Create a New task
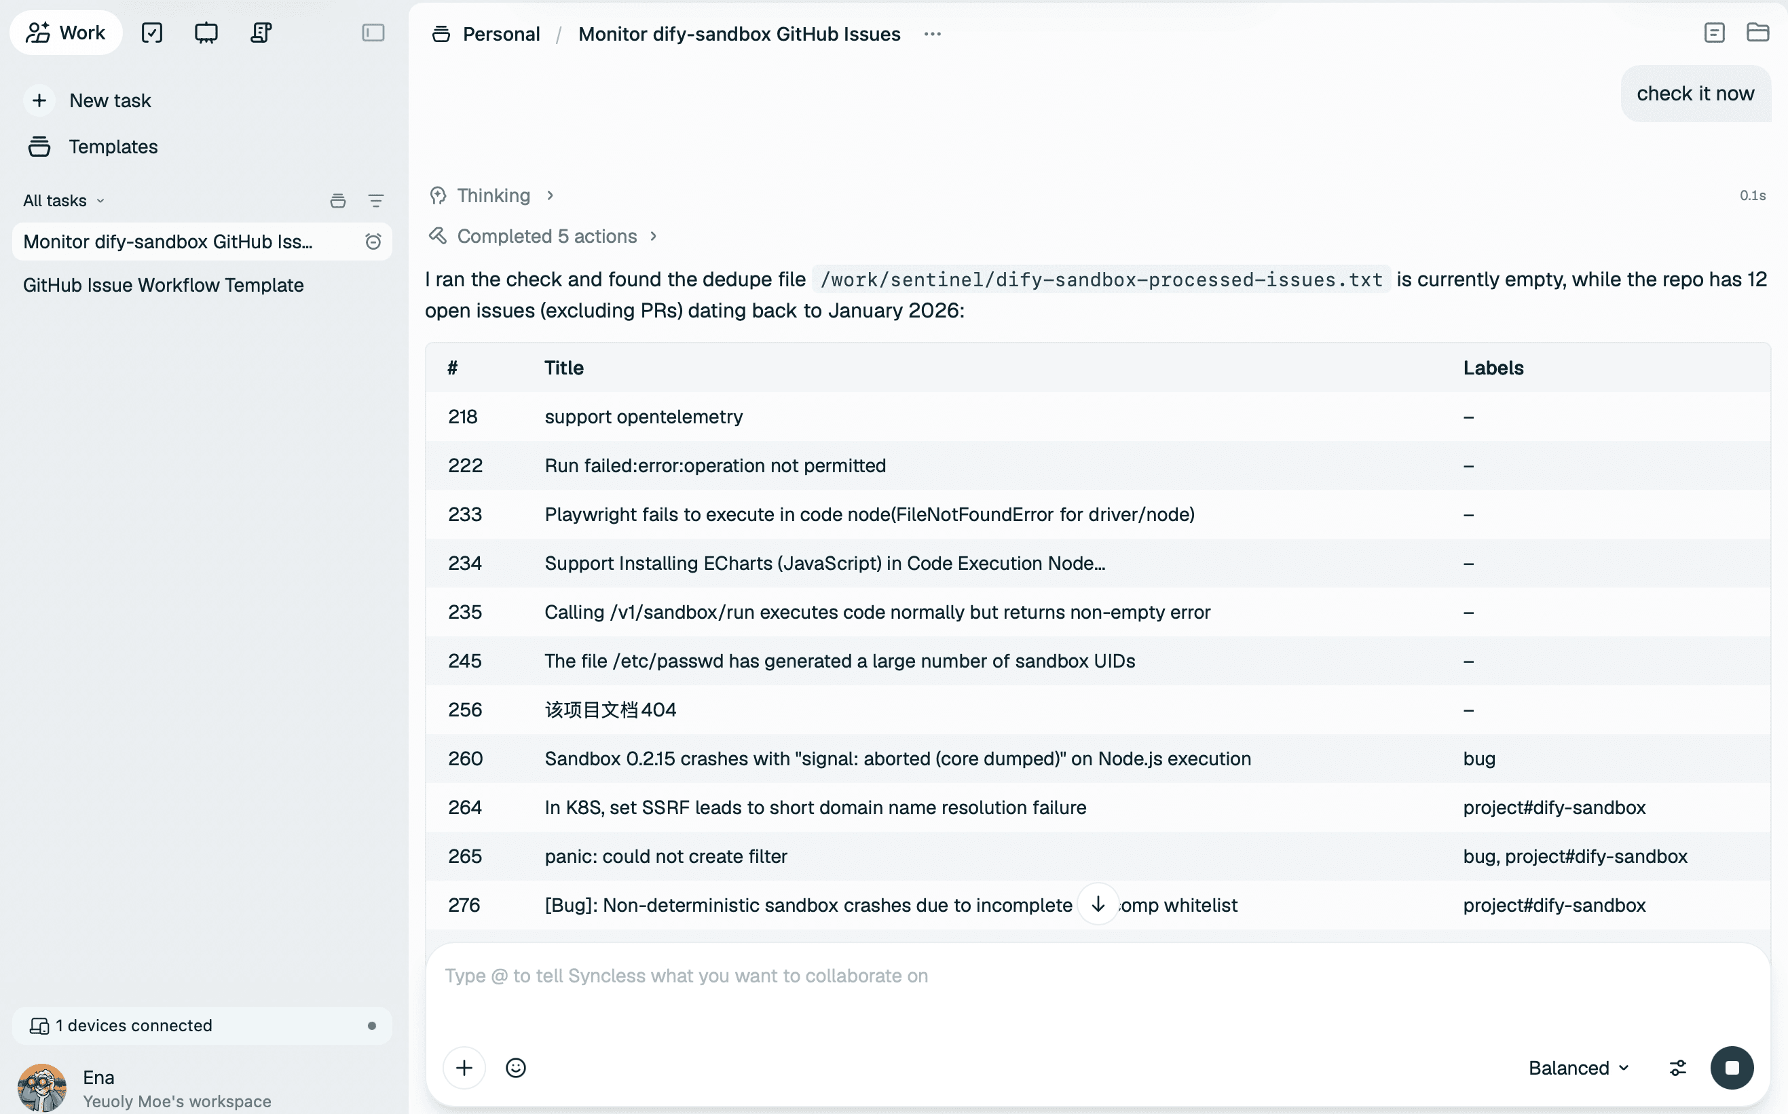1788x1114 pixels. point(110,100)
